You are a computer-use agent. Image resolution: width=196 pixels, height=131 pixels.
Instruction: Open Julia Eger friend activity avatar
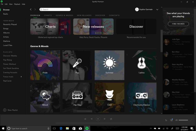[x=166, y=42]
